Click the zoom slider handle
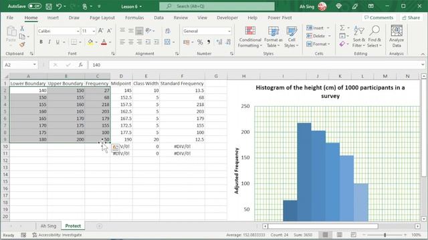The width and height of the screenshot is (428, 240). pyautogui.click(x=385, y=235)
